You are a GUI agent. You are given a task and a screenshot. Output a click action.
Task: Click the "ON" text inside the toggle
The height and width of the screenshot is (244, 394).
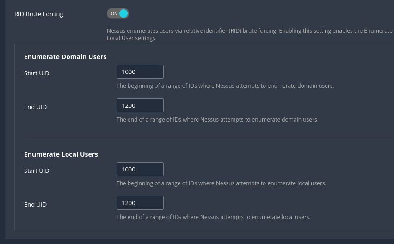pyautogui.click(x=114, y=14)
